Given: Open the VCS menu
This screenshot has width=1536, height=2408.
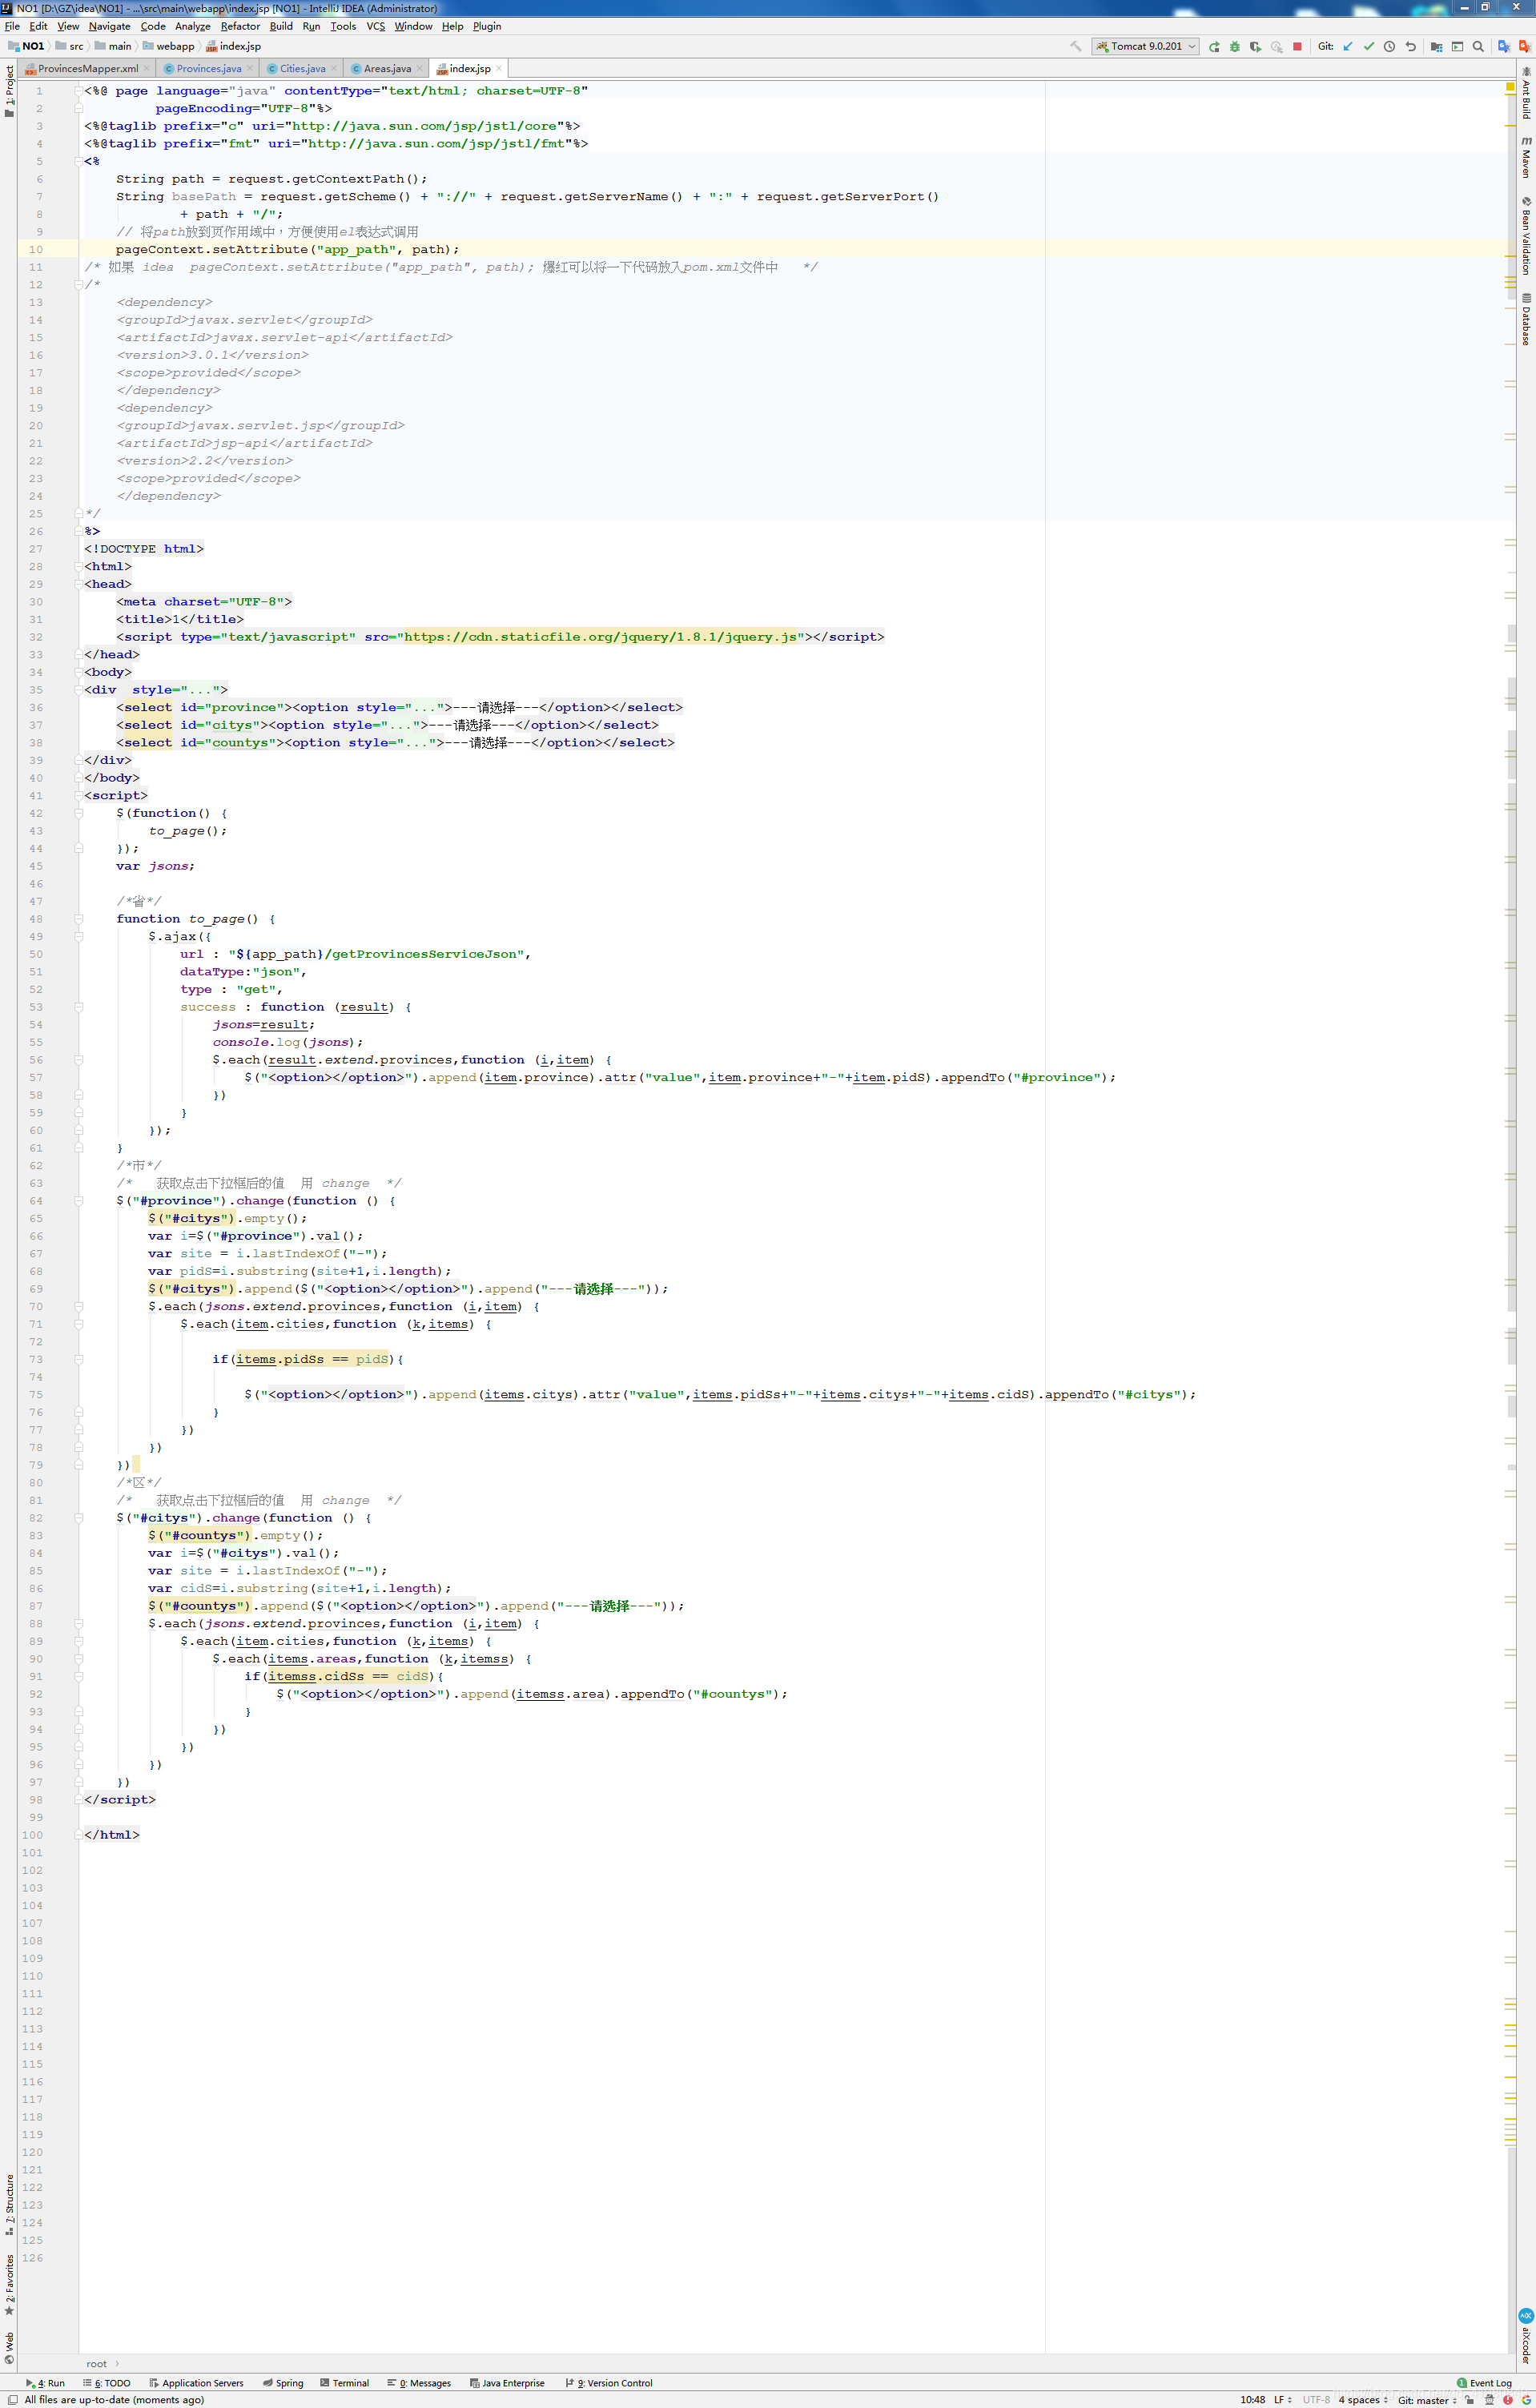Looking at the screenshot, I should pyautogui.click(x=376, y=26).
